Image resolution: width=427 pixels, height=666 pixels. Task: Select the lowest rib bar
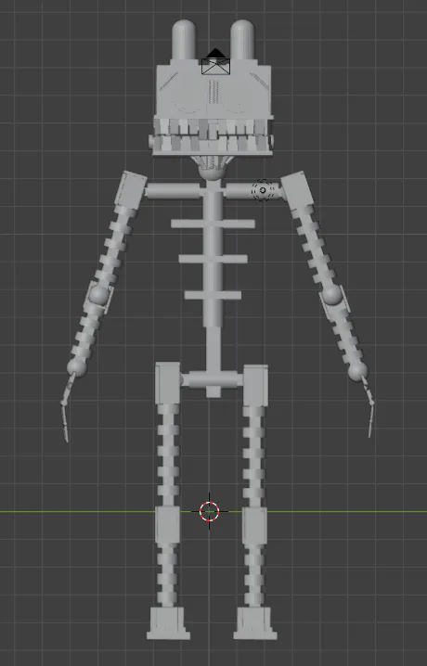pyautogui.click(x=213, y=295)
